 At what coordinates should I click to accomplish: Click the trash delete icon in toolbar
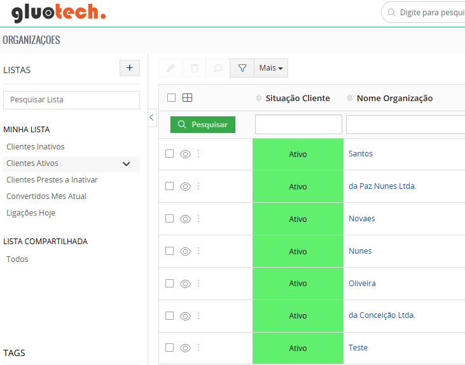point(194,68)
